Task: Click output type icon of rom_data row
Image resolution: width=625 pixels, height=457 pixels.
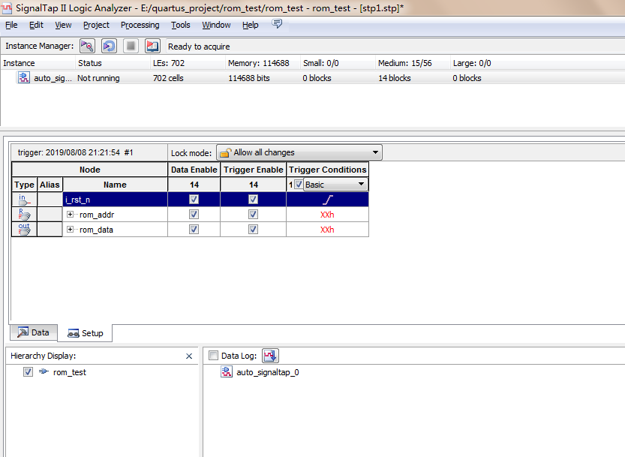Action: point(24,230)
